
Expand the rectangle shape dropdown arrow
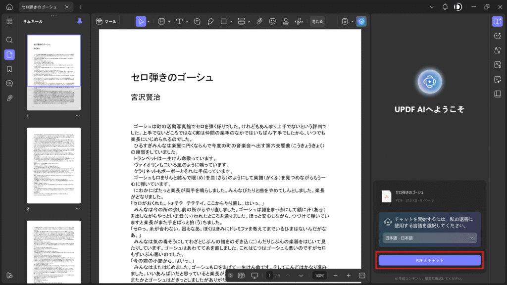click(x=231, y=21)
